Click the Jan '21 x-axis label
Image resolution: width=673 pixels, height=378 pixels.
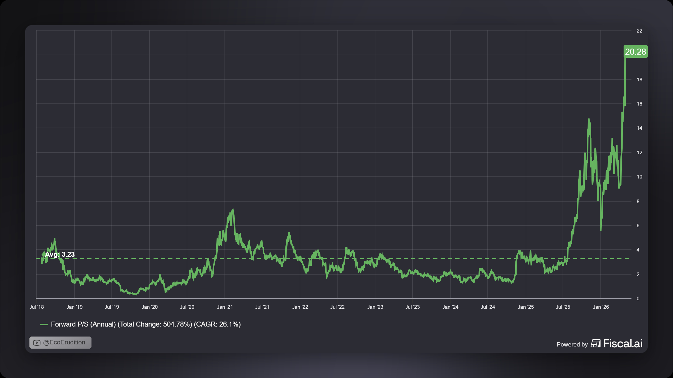click(x=225, y=307)
